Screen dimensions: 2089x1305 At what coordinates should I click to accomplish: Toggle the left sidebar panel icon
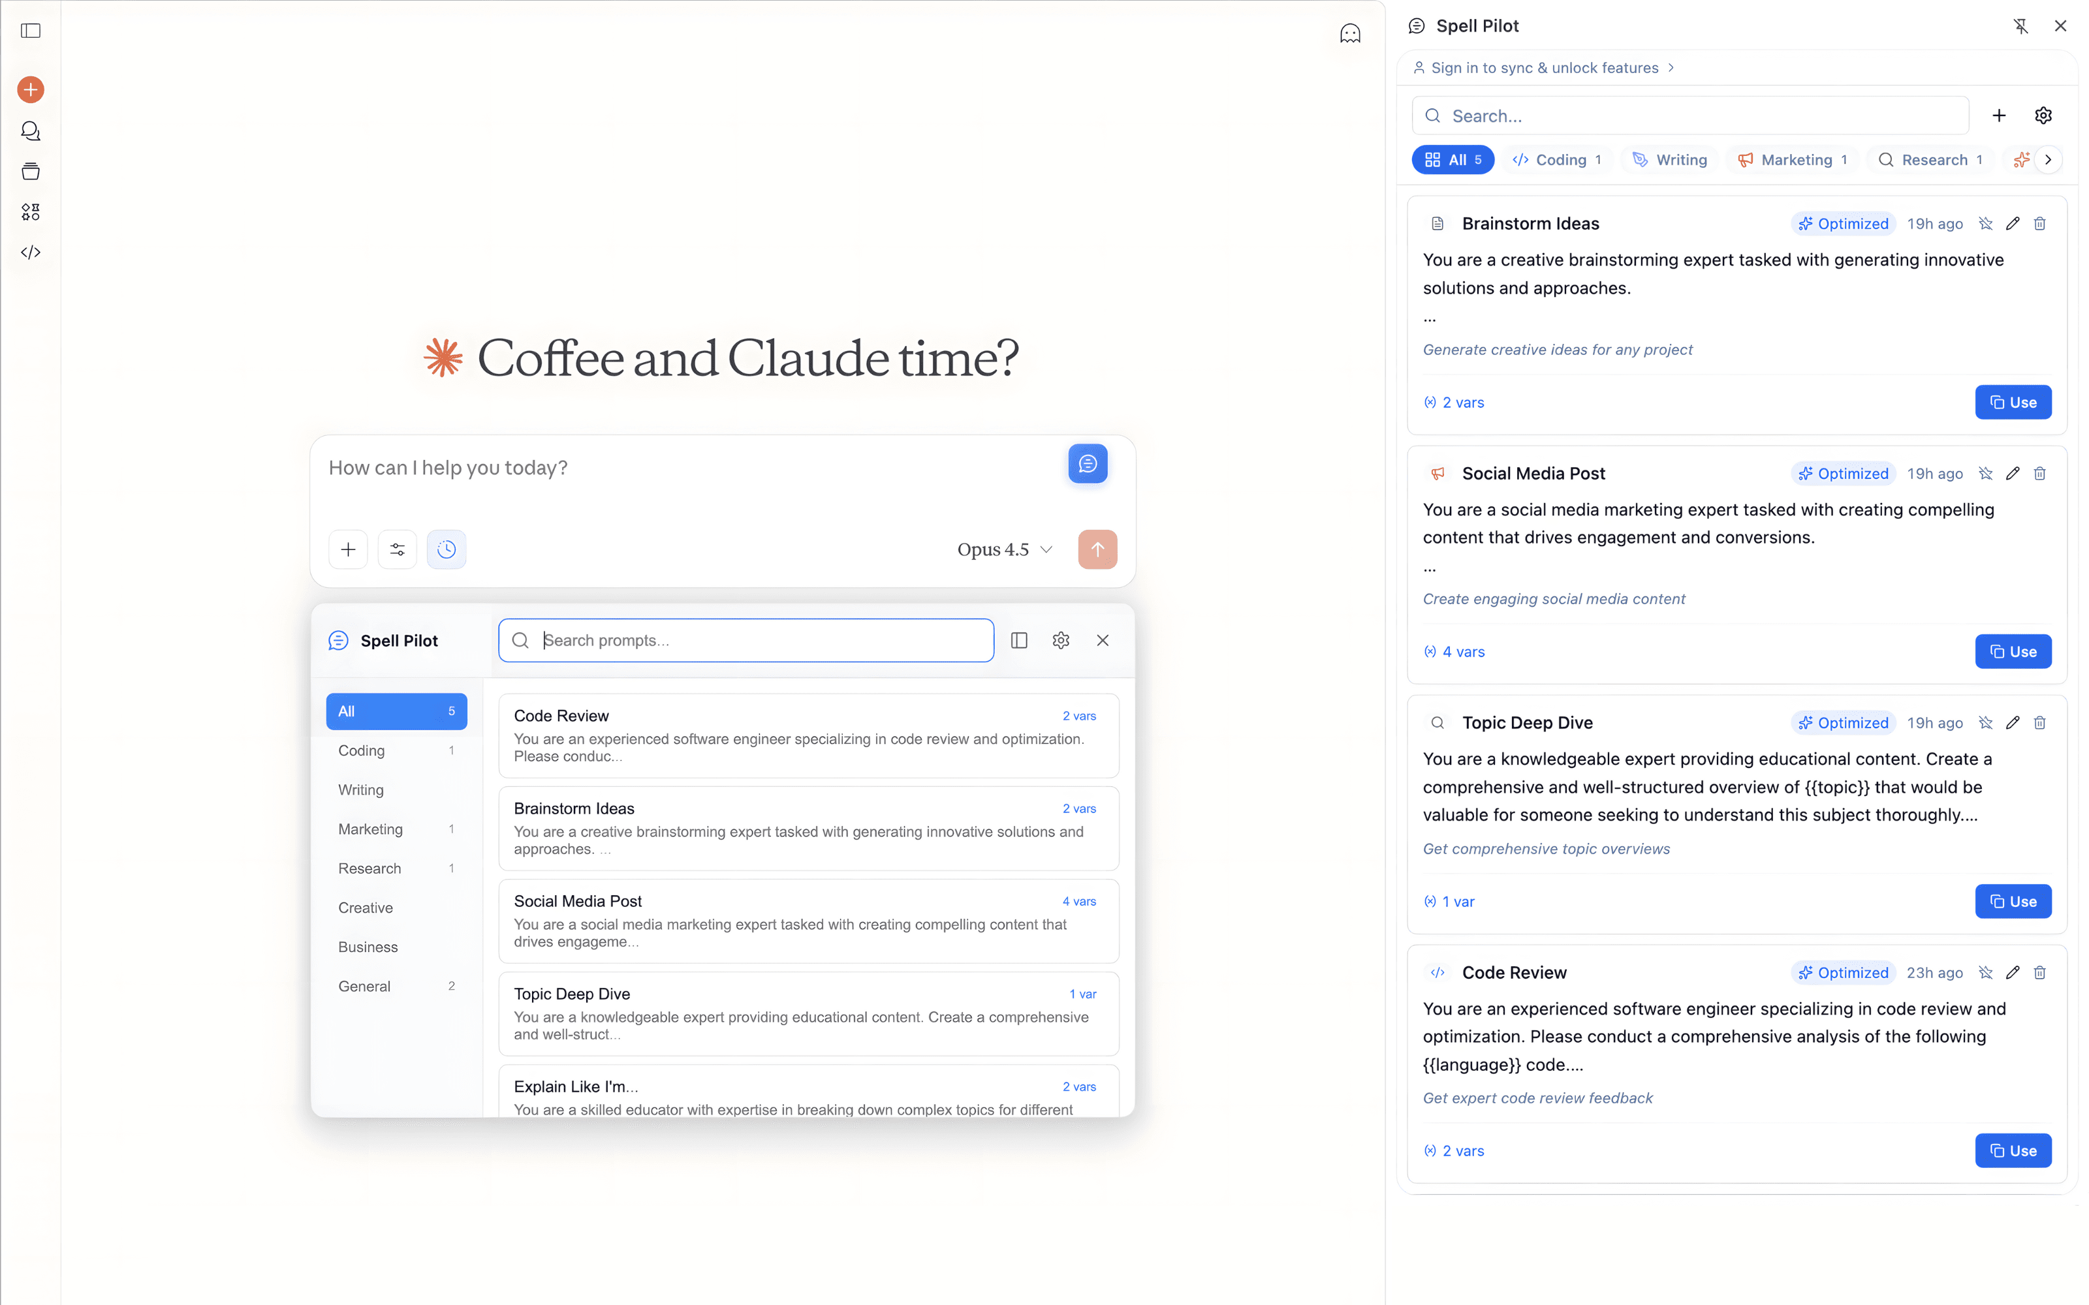coord(30,31)
